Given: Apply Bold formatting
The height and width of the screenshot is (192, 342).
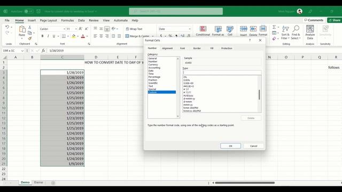Looking at the screenshot, I should pyautogui.click(x=42, y=36).
